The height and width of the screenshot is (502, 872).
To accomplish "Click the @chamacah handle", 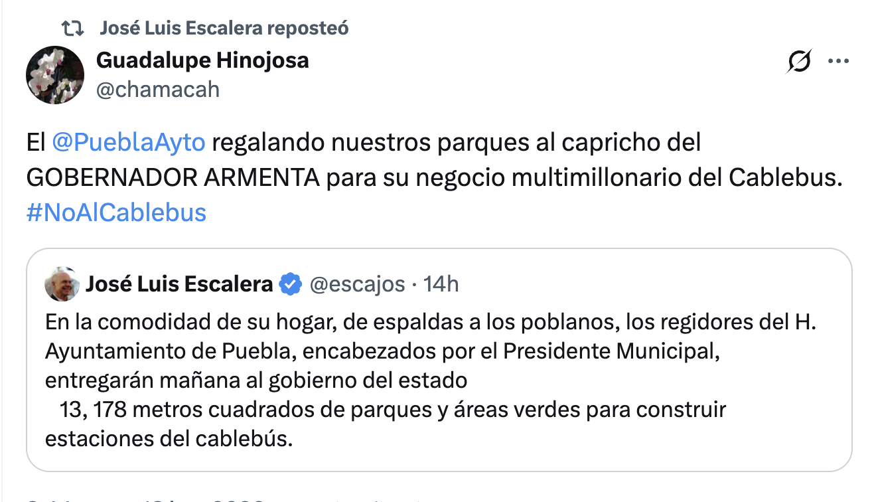I will coord(158,89).
